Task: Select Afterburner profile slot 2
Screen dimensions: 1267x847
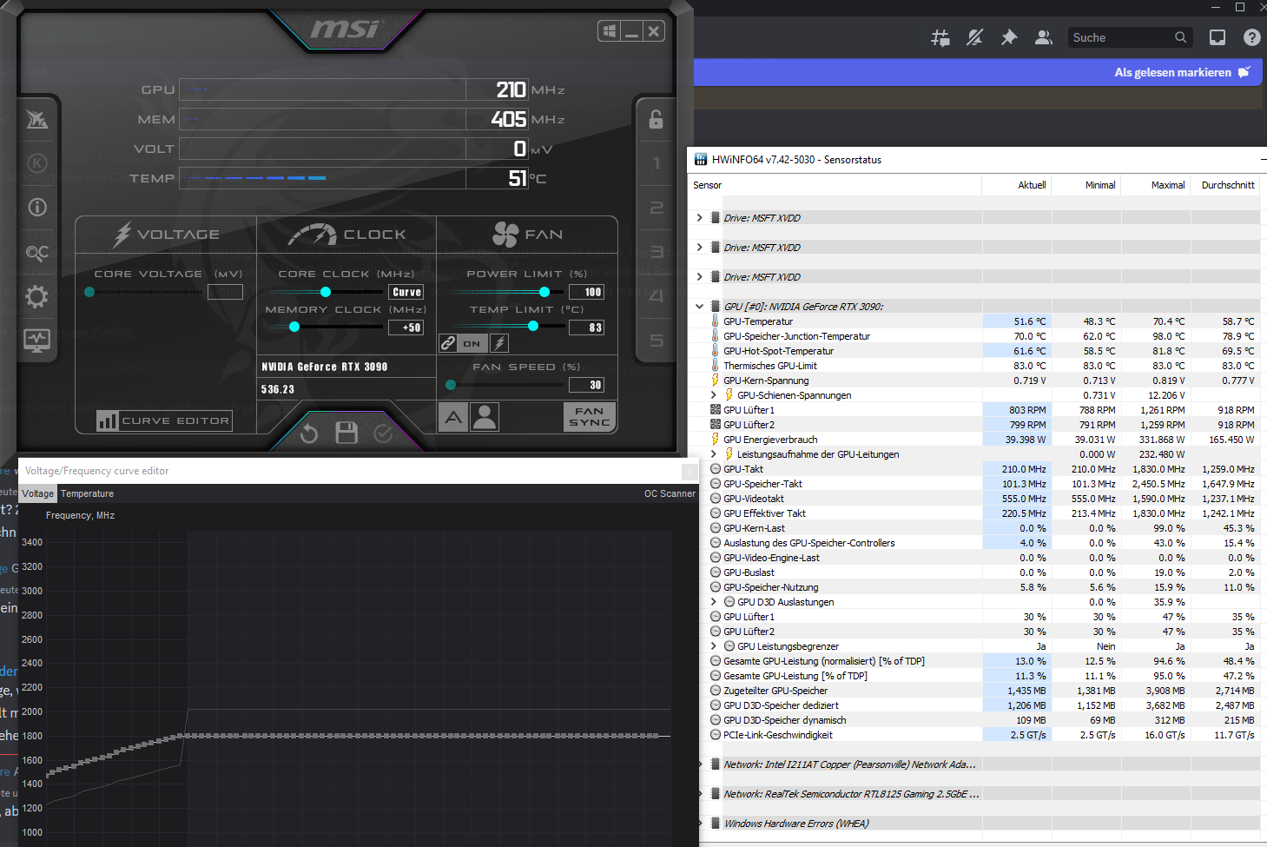Action: pos(656,208)
